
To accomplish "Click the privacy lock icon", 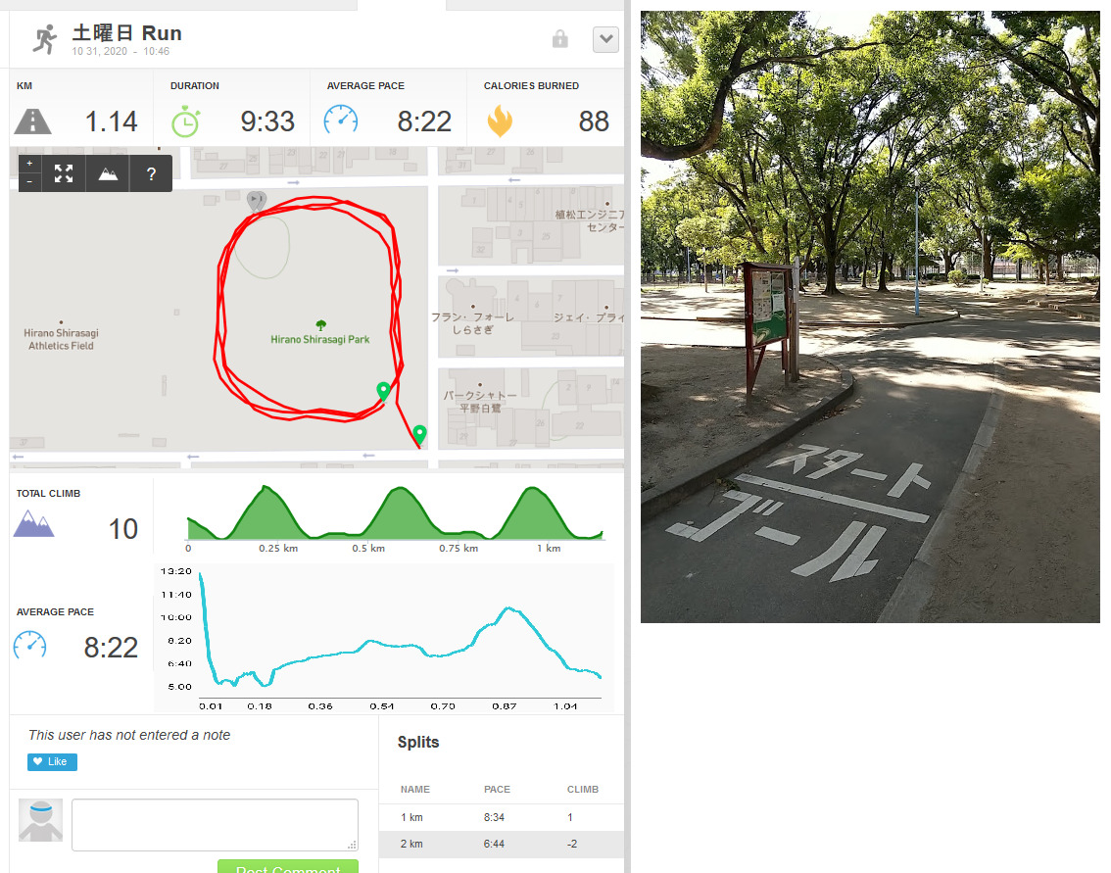I will pos(559,39).
